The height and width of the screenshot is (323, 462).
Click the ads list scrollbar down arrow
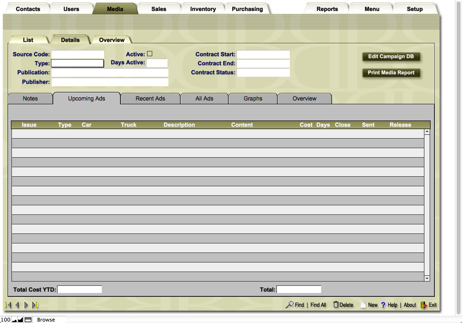[427, 278]
